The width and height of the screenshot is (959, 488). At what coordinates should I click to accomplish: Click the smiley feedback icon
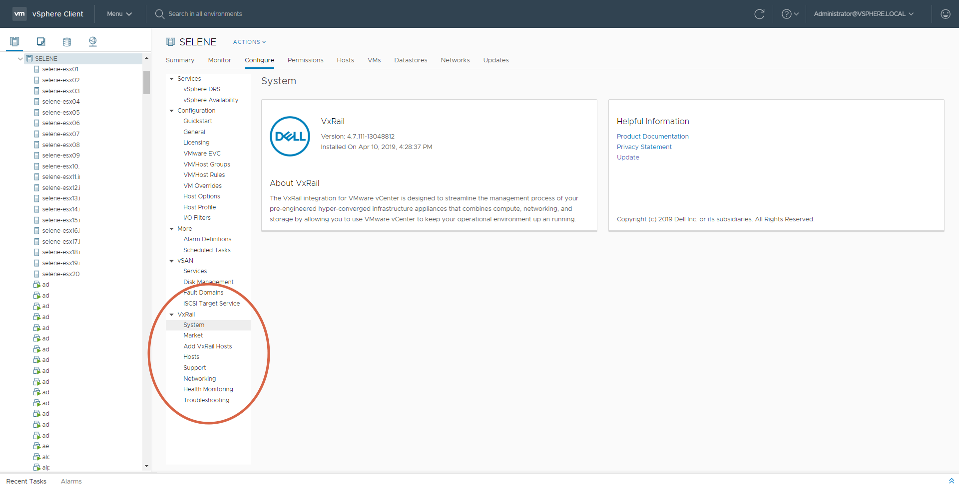click(x=945, y=14)
